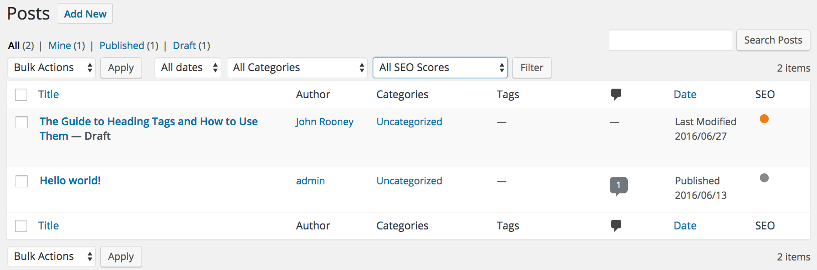The width and height of the screenshot is (817, 270).
Task: Check the Hello world! post checkbox
Action: point(22,181)
